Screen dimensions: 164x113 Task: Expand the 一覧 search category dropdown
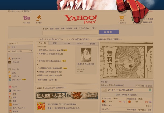[x=93, y=28]
